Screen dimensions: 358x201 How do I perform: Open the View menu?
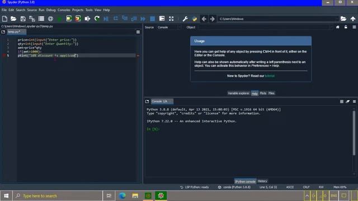(x=98, y=10)
